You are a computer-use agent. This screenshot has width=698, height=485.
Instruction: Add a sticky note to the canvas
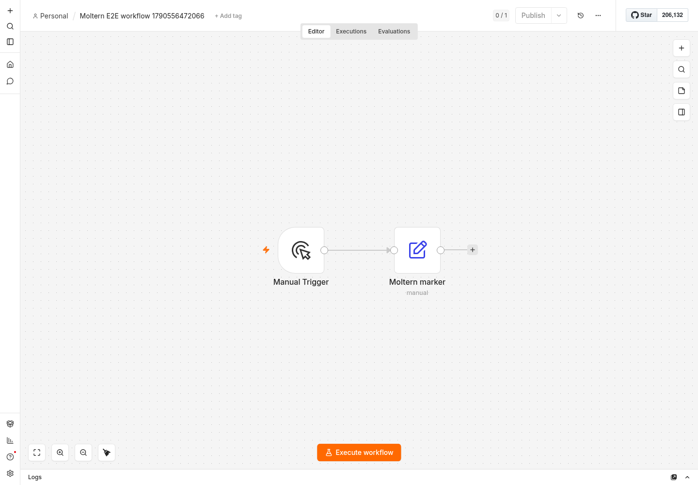(x=682, y=91)
